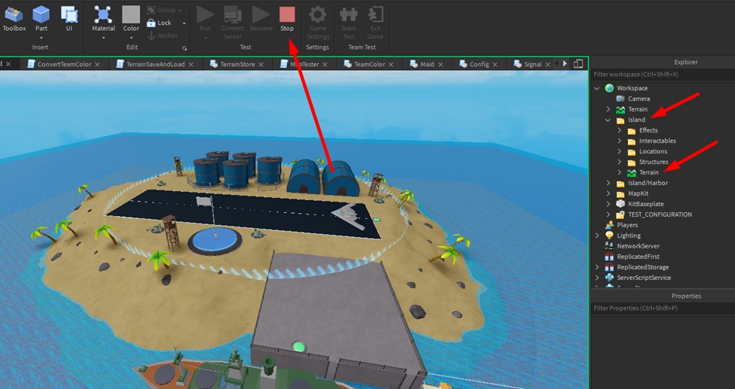Expand the MapKit folder
Viewport: 735px width, 389px height.
tap(608, 193)
